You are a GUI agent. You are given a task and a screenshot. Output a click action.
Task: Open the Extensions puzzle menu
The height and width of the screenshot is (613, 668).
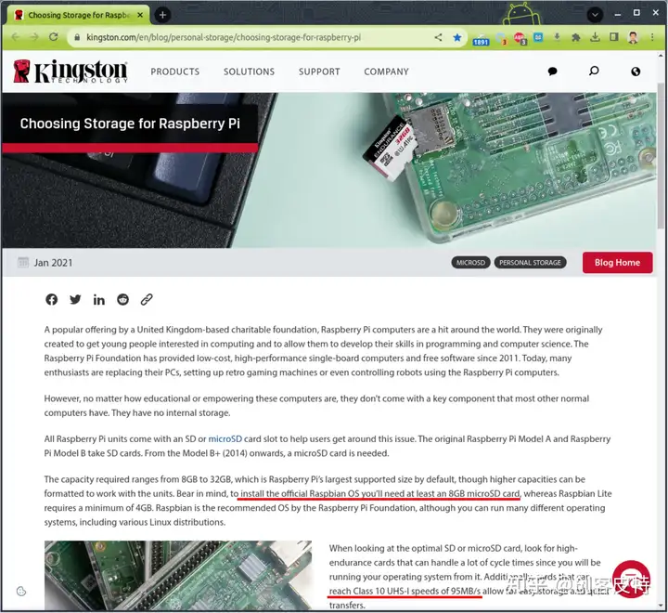click(576, 37)
